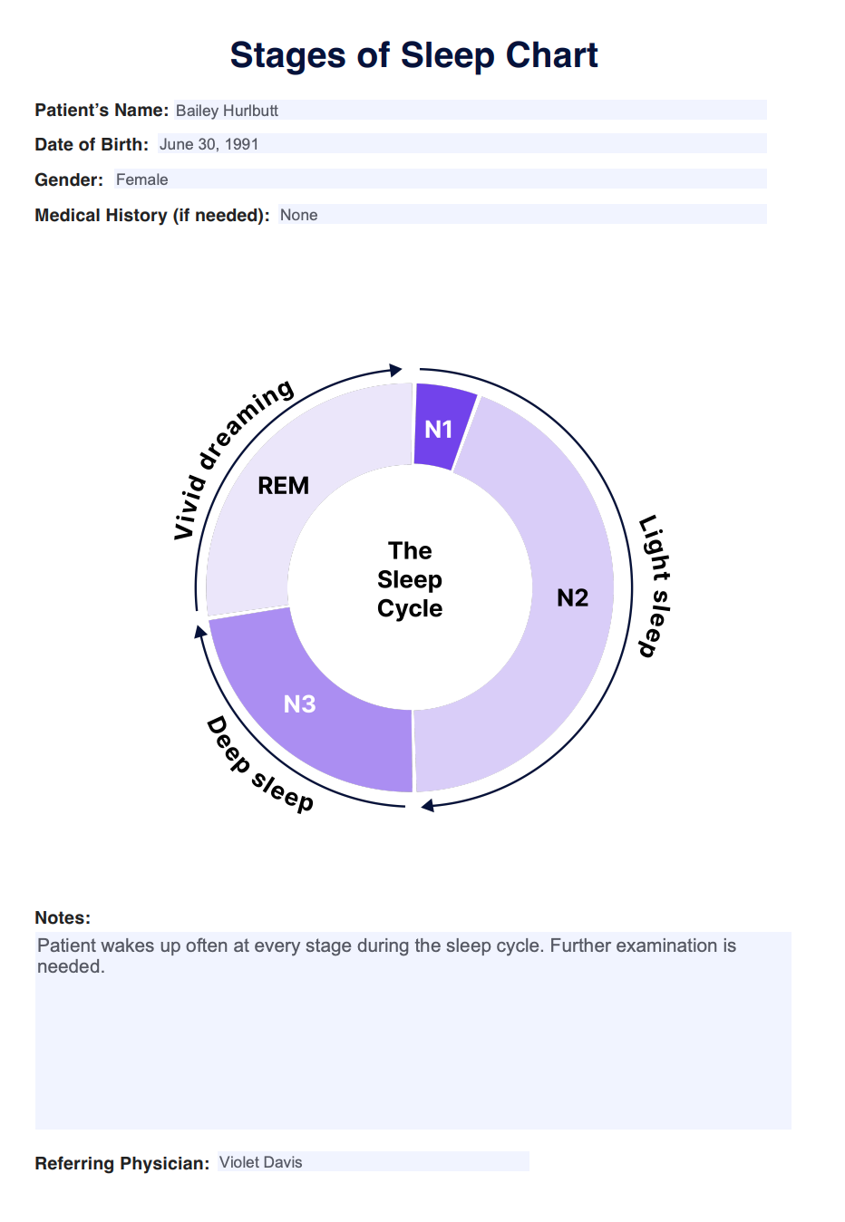845x1222 pixels.
Task: Click the arrowhead at top of chart
Action: coord(395,370)
